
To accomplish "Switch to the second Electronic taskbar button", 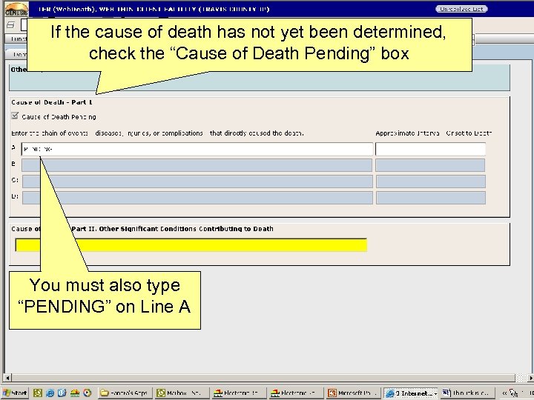I will (x=295, y=393).
